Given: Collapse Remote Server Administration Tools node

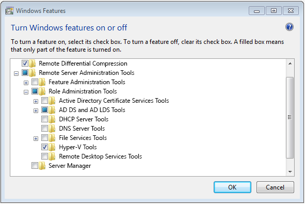Looking at the screenshot, I should (16, 74).
